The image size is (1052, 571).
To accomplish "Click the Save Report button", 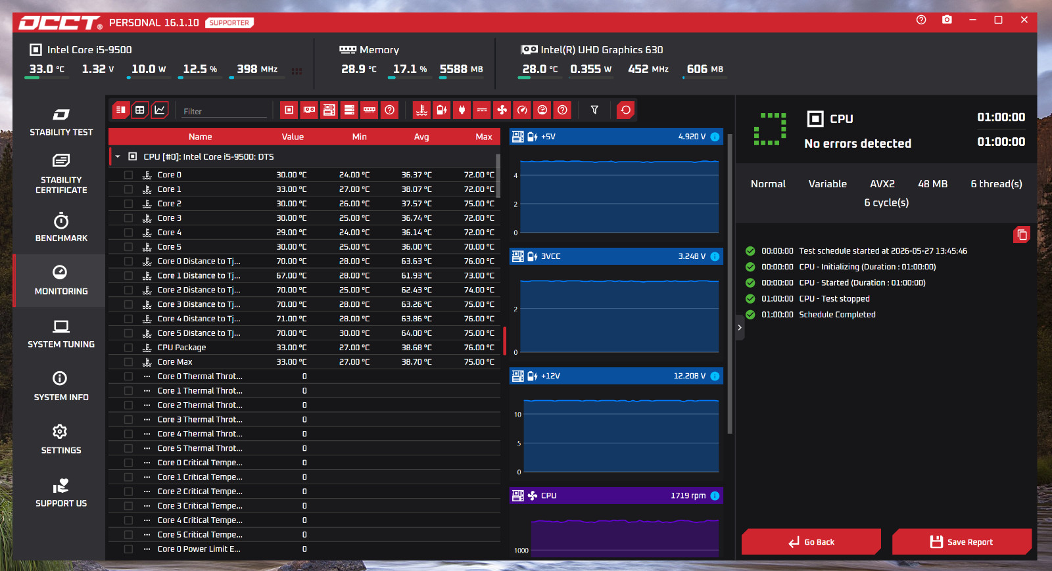I will click(x=962, y=542).
